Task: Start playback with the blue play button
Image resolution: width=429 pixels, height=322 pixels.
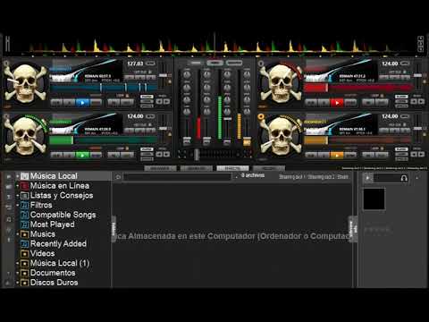Action: 82,103
